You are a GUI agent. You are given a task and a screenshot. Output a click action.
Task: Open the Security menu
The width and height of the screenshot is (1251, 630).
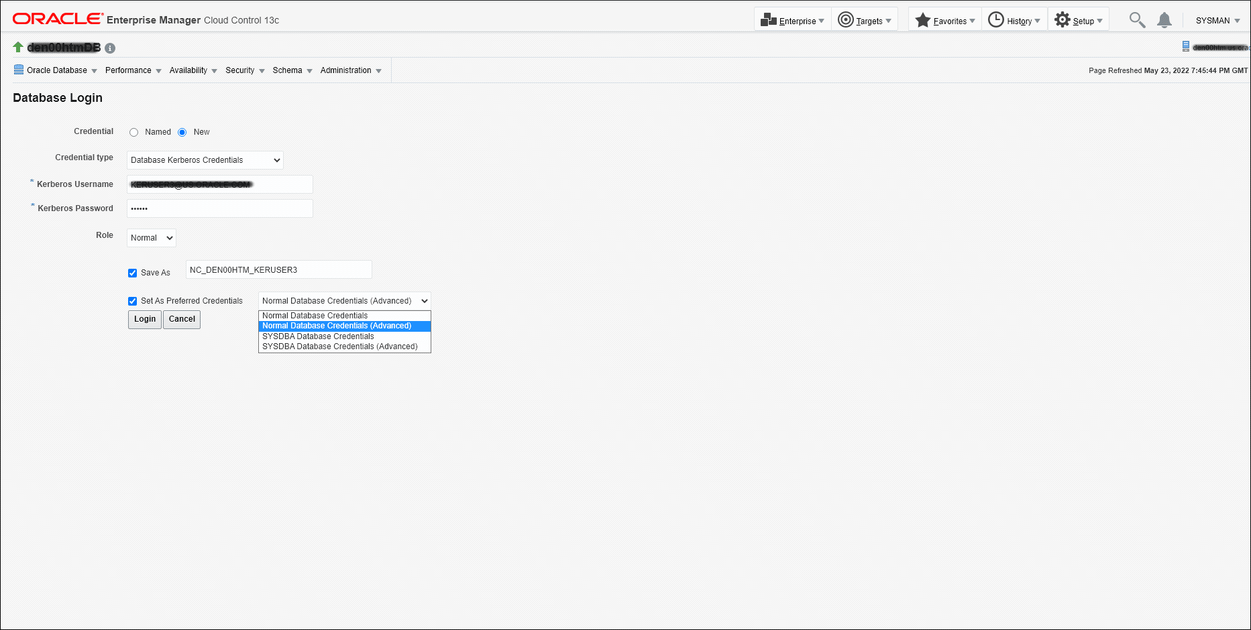[x=240, y=70]
